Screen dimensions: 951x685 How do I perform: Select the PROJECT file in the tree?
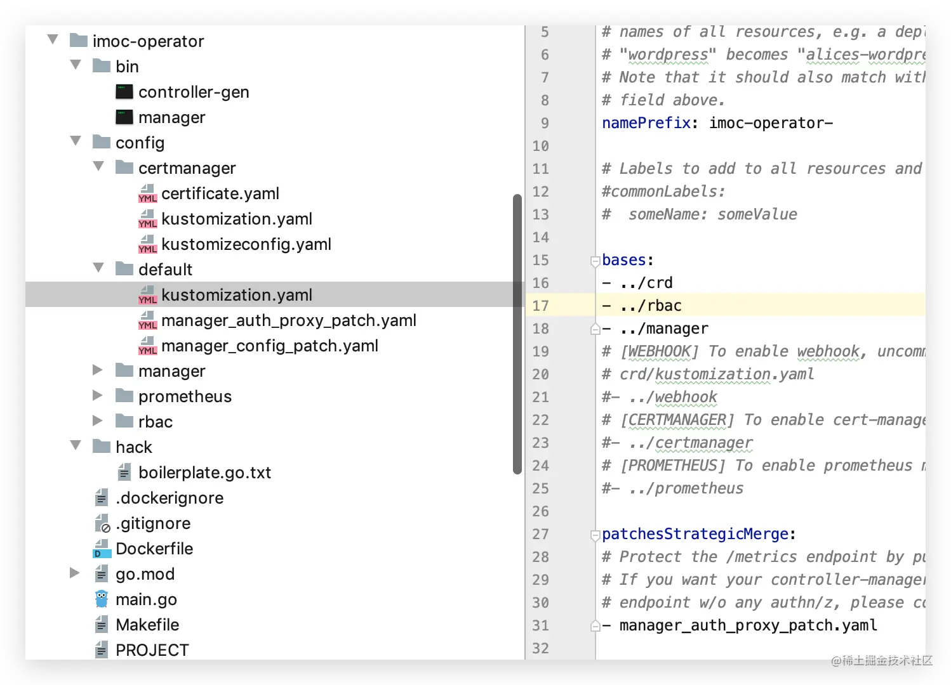coord(152,650)
